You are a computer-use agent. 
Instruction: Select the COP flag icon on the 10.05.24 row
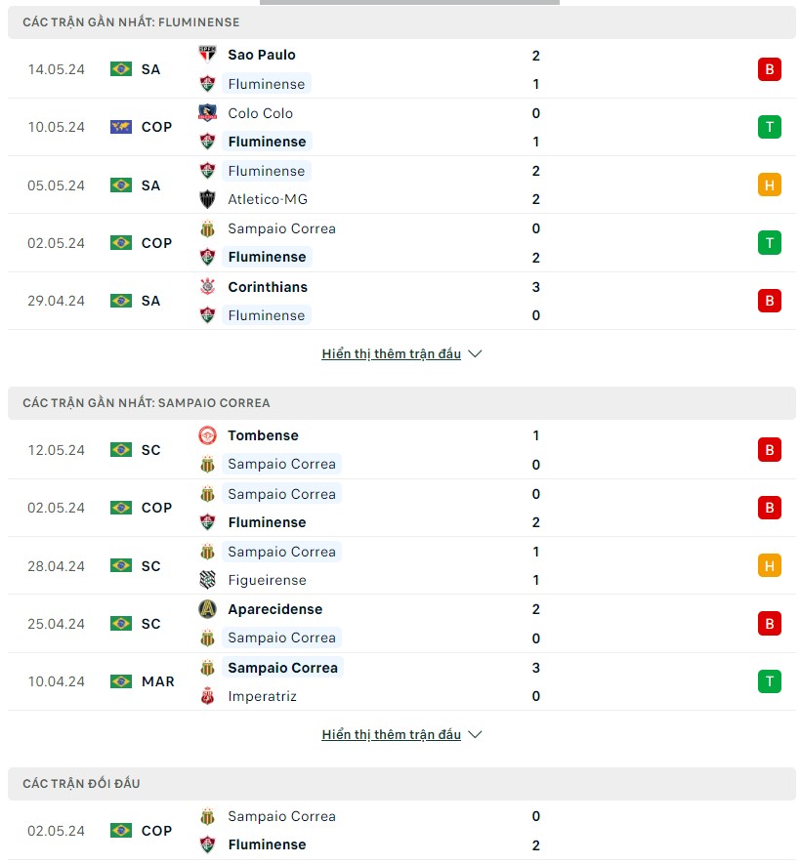(119, 126)
